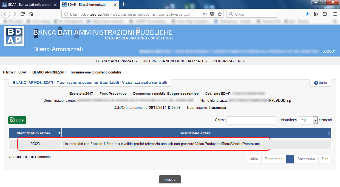340x187 pixels.
Task: Open the Firefox hamburger menu
Action: coord(335,14)
